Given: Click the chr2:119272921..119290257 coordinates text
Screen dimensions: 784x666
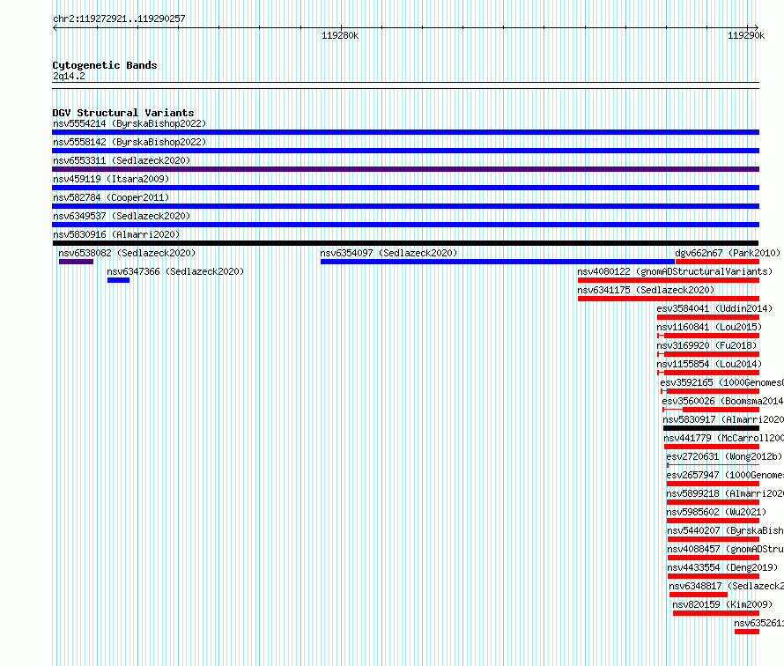Looking at the screenshot, I should [119, 19].
